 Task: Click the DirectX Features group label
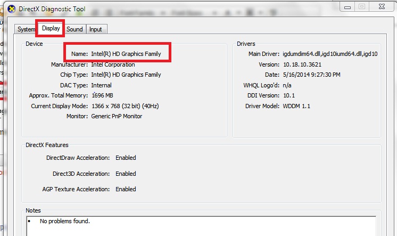click(47, 145)
